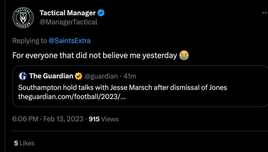The image size is (268, 152).
Task: Click the Tactical Manager profile avatar
Action: pos(23,18)
